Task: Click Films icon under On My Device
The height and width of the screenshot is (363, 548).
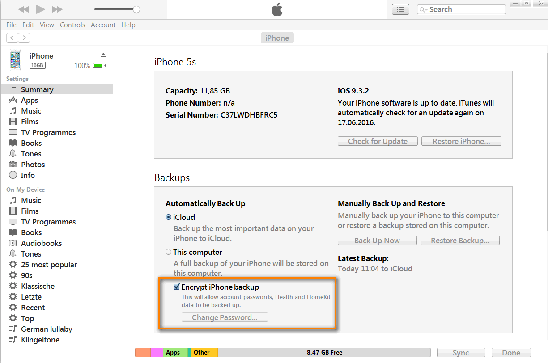Action: point(13,211)
